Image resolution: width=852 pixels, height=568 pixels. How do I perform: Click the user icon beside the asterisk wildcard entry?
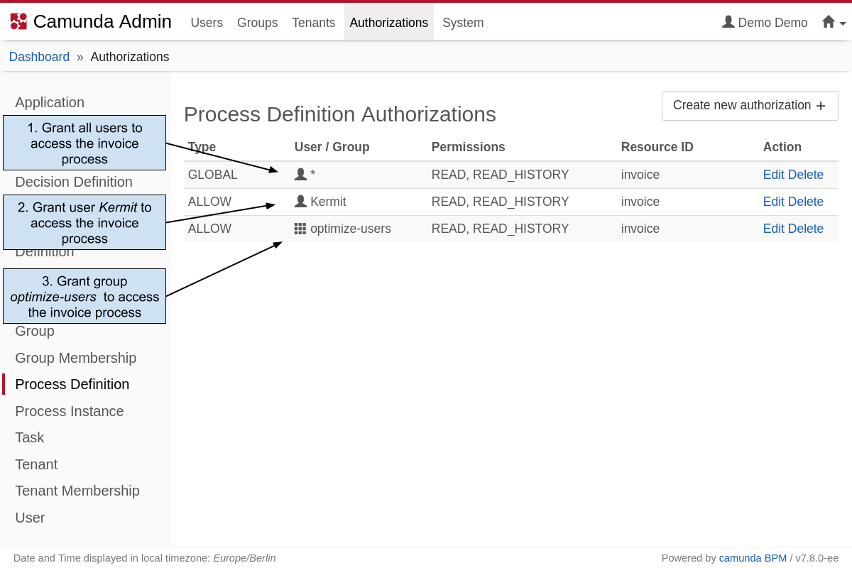pyautogui.click(x=301, y=173)
